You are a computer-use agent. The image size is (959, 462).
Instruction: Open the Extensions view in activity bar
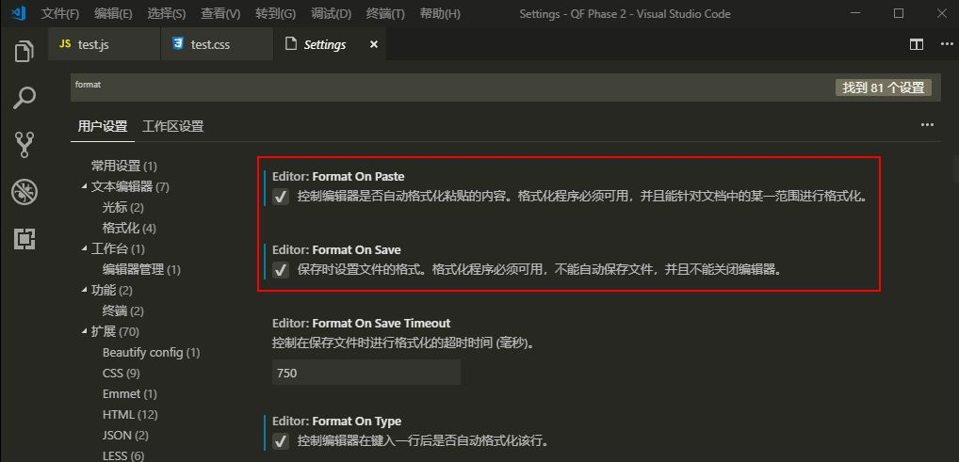[x=24, y=239]
